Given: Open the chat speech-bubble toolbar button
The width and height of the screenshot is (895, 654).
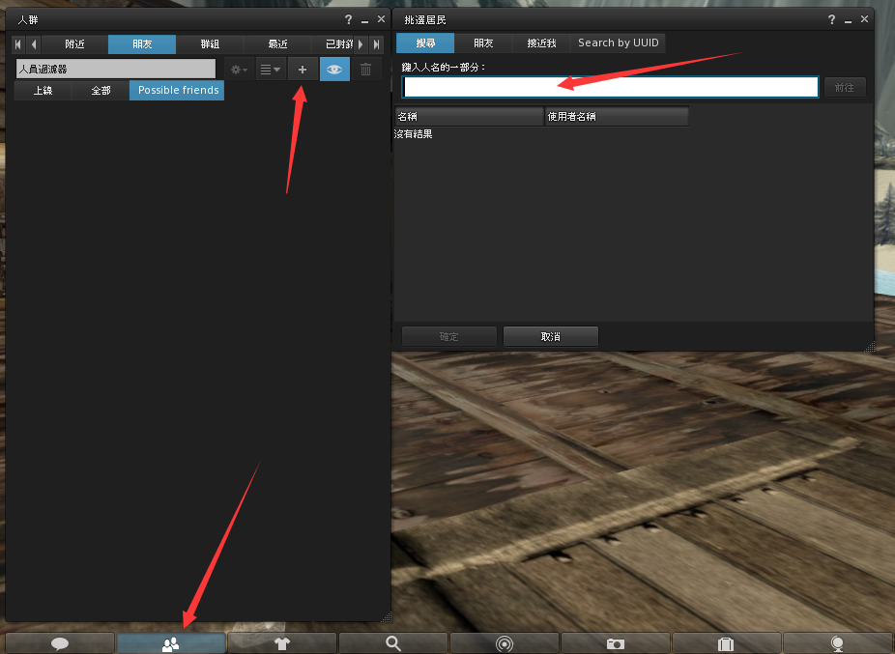Looking at the screenshot, I should click(x=60, y=643).
